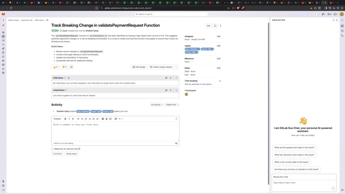
Task: Open user avatar menu in top bar
Action: (x=342, y=14)
